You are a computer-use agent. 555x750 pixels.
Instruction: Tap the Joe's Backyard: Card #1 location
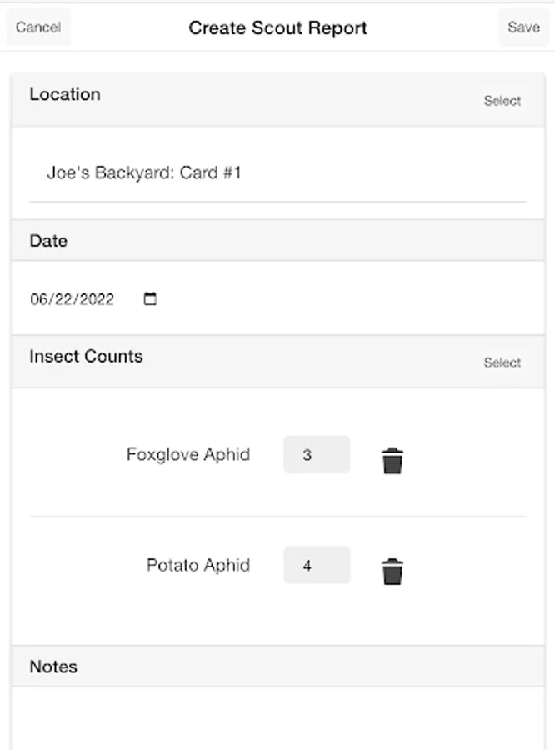pos(144,173)
